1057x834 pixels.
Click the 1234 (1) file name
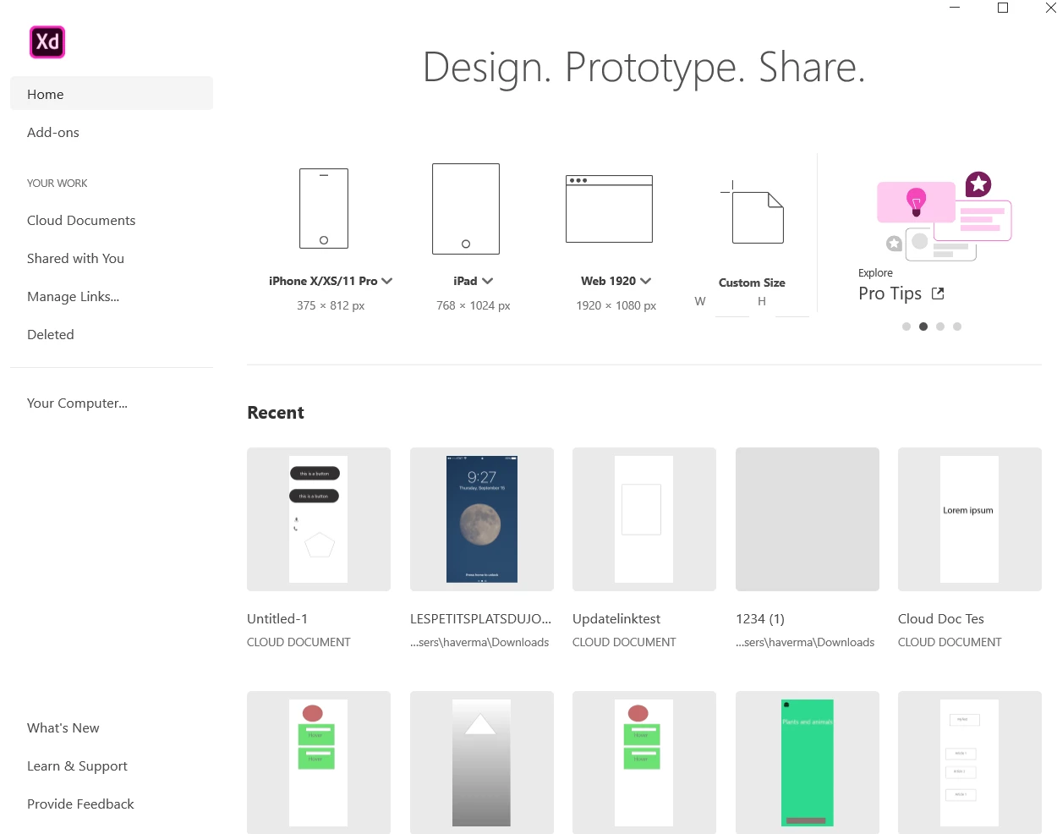click(x=760, y=618)
